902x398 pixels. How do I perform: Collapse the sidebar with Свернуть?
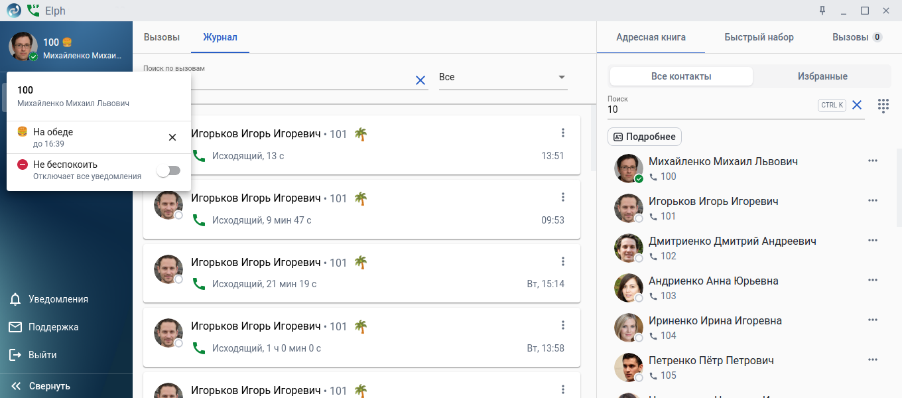[x=49, y=386]
